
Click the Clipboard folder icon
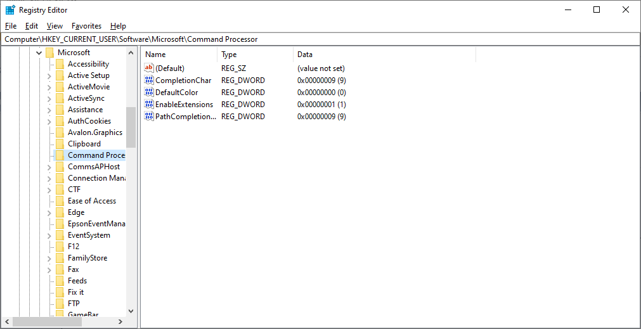click(x=60, y=144)
